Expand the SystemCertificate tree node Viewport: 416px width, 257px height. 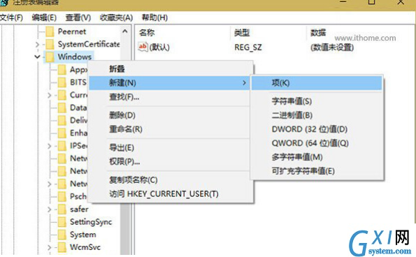[37, 45]
